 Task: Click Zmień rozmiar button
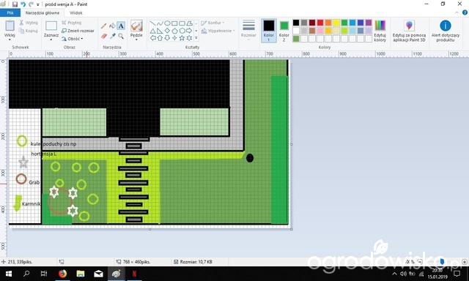pyautogui.click(x=78, y=31)
